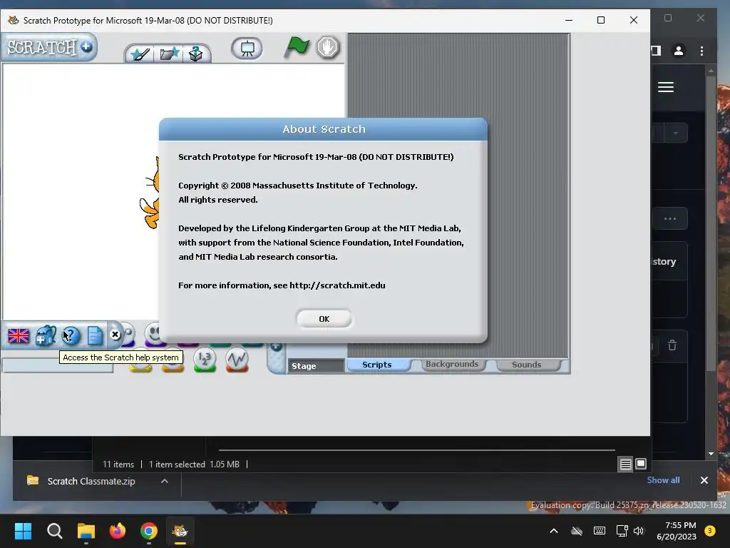Switch File Explorer to details view
The image size is (730, 548).
tap(625, 464)
